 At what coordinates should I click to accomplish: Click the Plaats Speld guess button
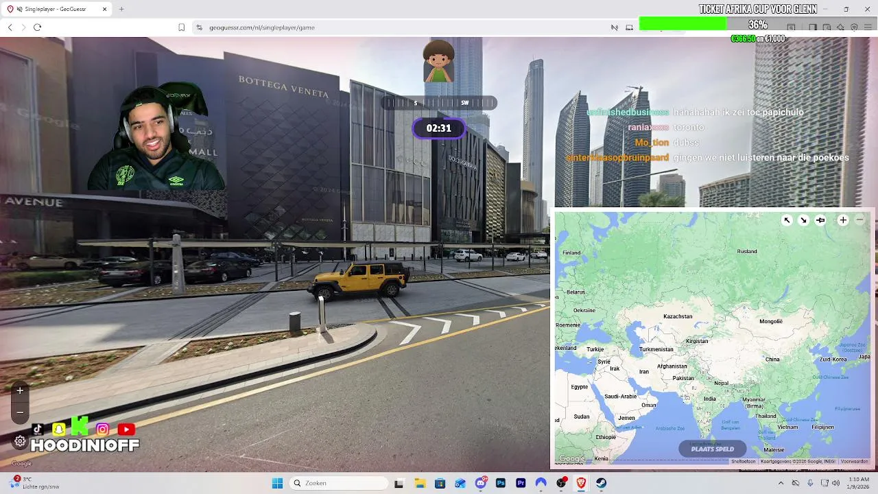712,449
